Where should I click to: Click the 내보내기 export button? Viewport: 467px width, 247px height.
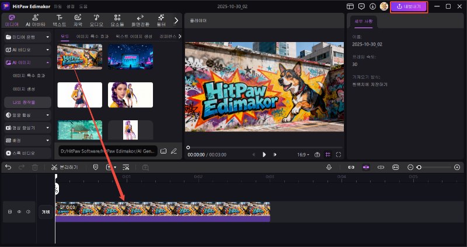coord(409,6)
